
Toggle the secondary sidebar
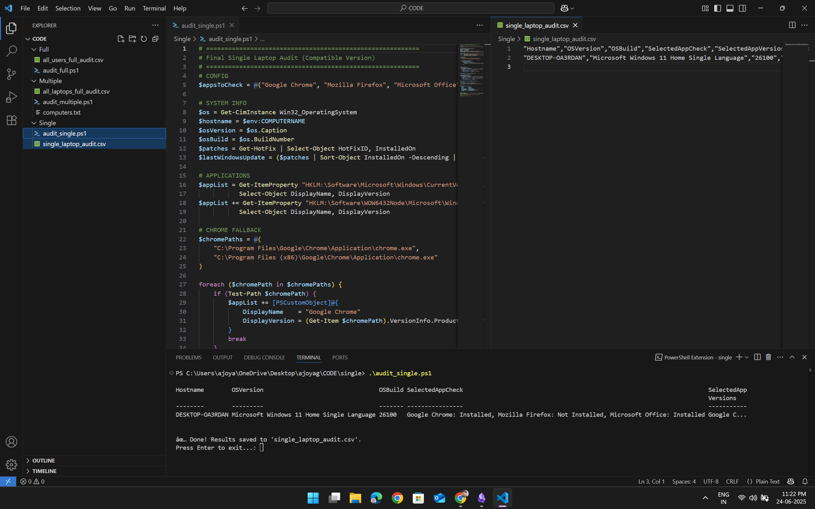(743, 8)
